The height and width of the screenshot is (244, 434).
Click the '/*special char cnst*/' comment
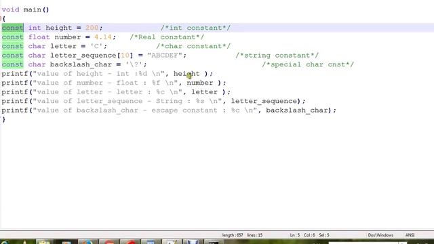point(308,64)
